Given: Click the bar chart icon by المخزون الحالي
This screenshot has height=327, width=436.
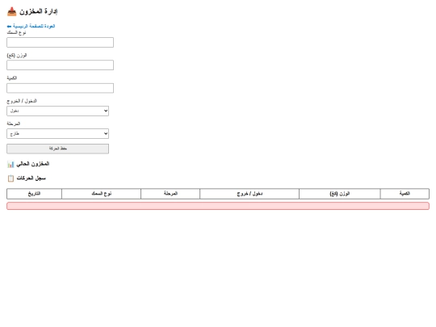Looking at the screenshot, I should coord(10,164).
